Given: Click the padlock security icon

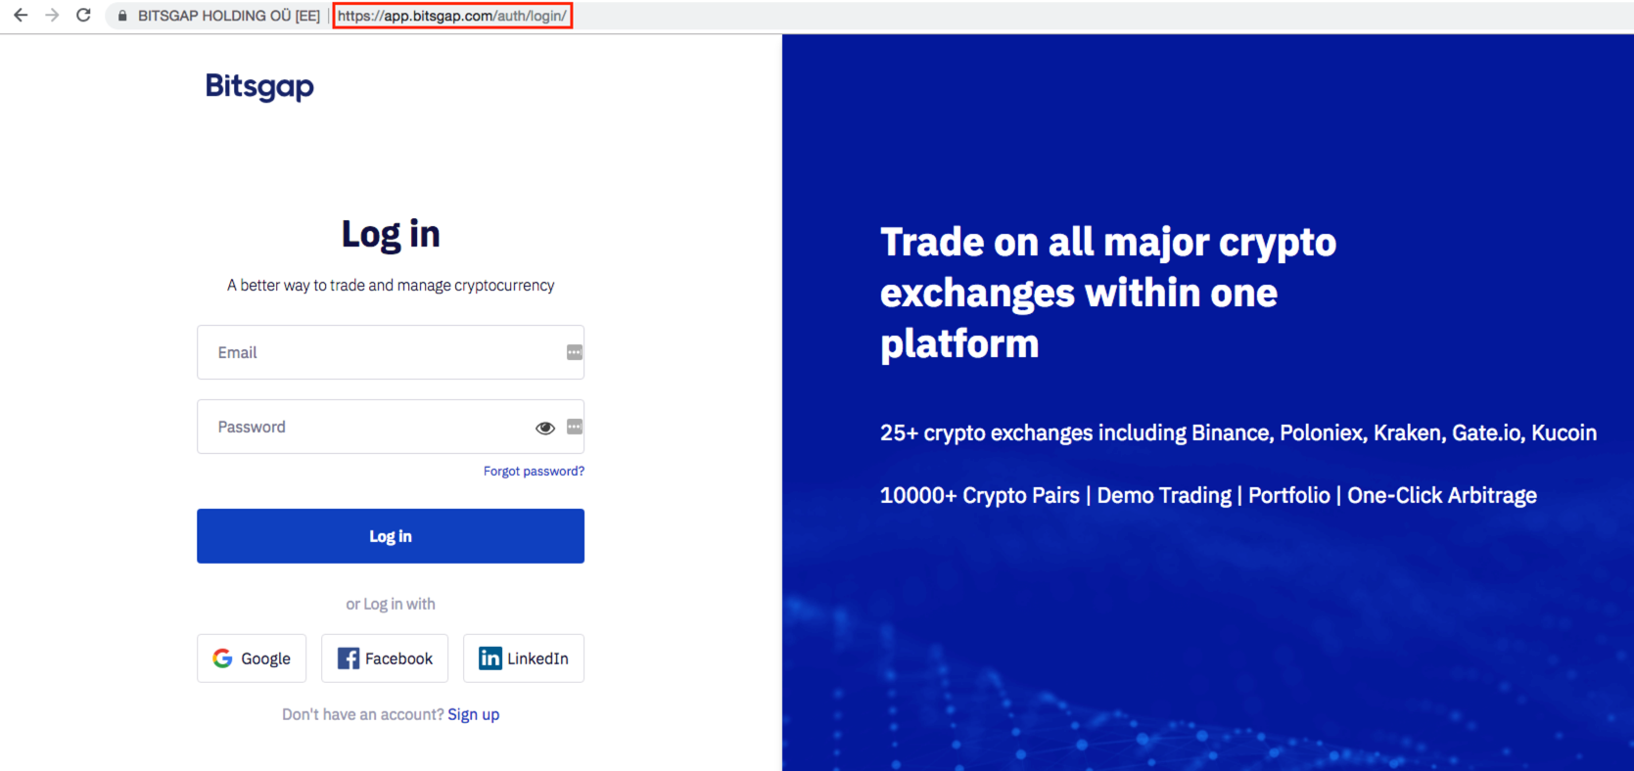Looking at the screenshot, I should 122,16.
